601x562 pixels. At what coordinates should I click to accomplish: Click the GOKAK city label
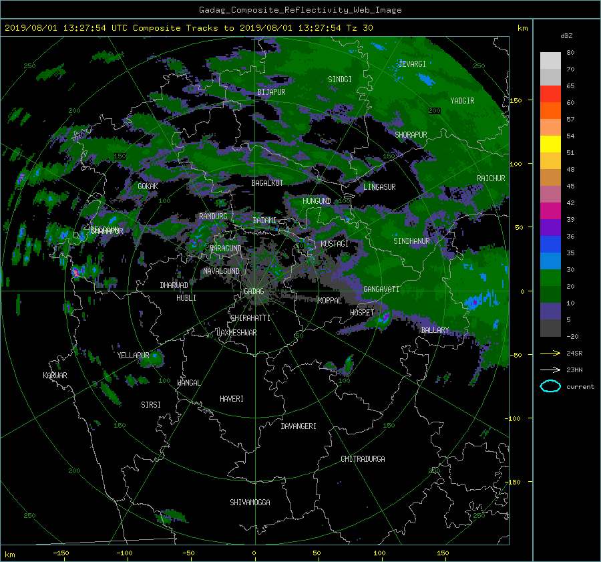[x=148, y=186]
